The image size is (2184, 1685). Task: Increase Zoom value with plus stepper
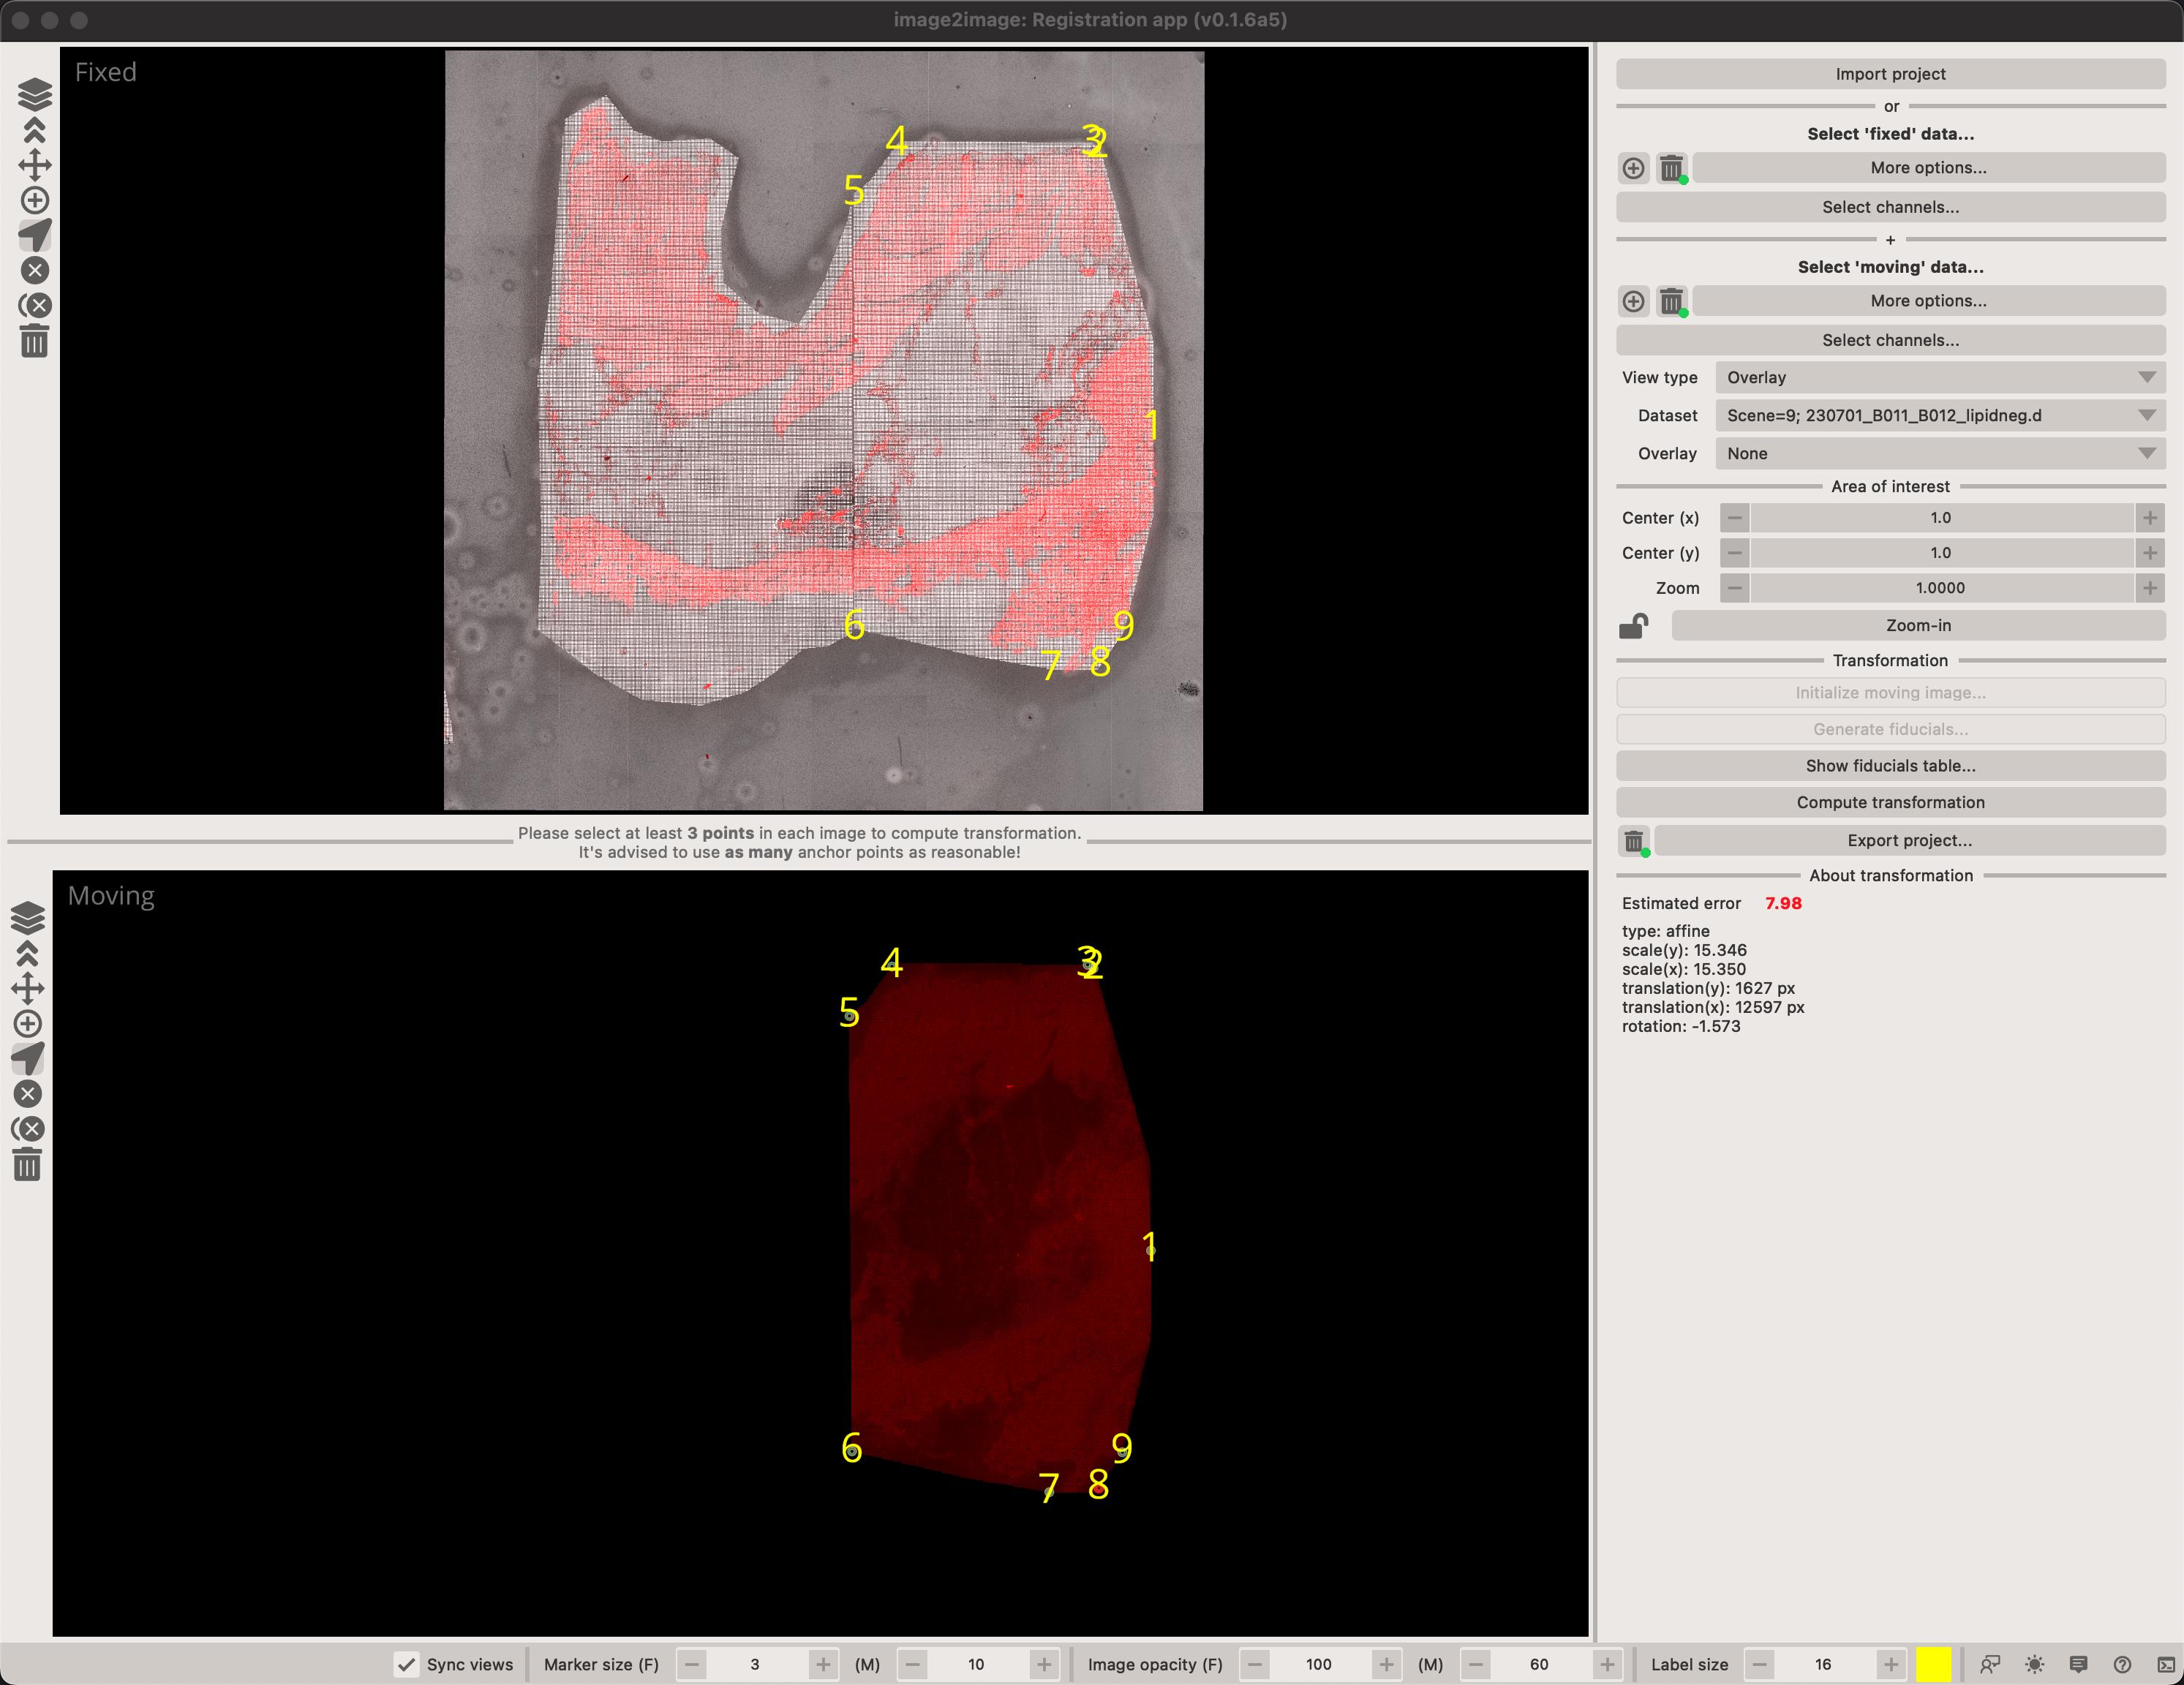(x=2149, y=588)
